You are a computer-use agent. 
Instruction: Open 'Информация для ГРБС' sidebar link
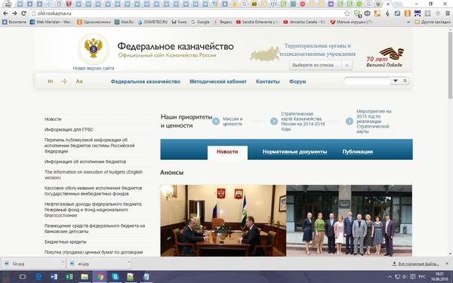click(69, 130)
